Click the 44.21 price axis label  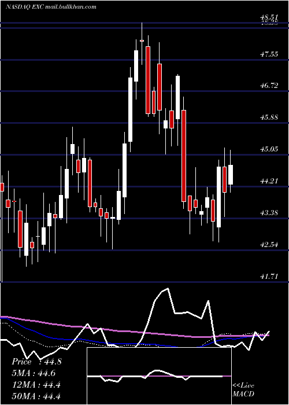point(269,181)
